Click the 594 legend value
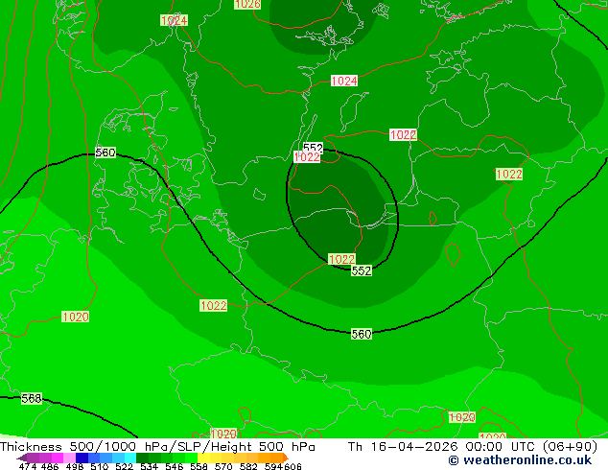Image resolution: width=608 pixels, height=470 pixels. (x=273, y=466)
